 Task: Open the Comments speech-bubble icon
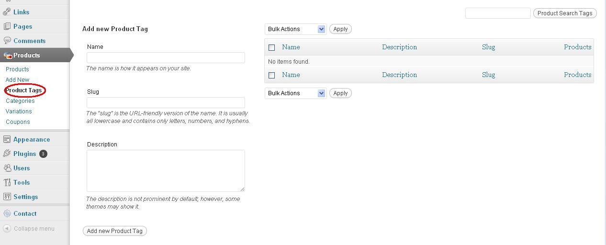pos(7,41)
